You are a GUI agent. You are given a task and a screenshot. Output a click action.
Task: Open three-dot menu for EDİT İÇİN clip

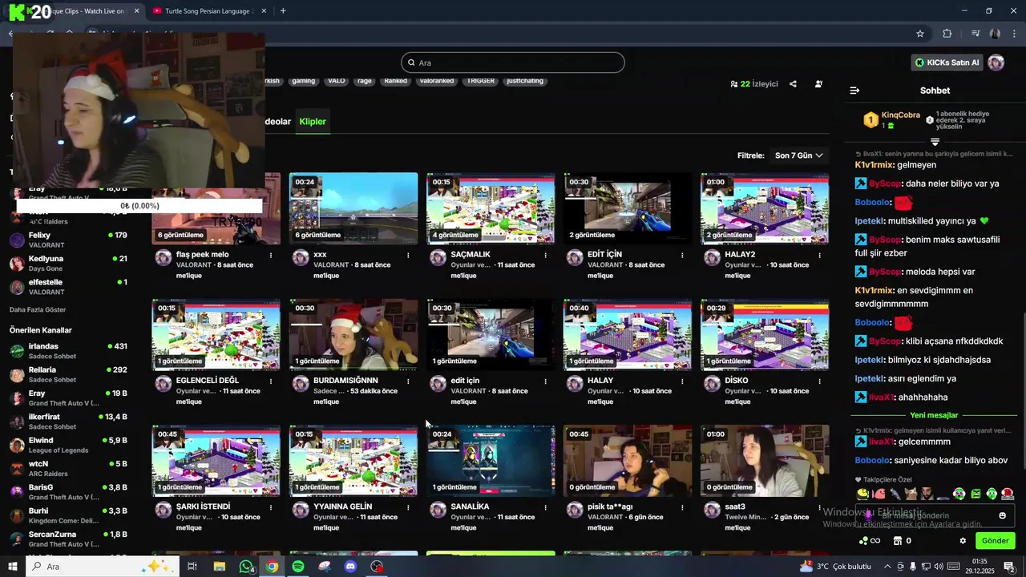click(682, 255)
